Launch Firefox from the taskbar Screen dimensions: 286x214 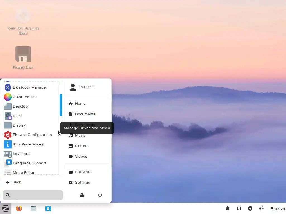[x=19, y=208]
